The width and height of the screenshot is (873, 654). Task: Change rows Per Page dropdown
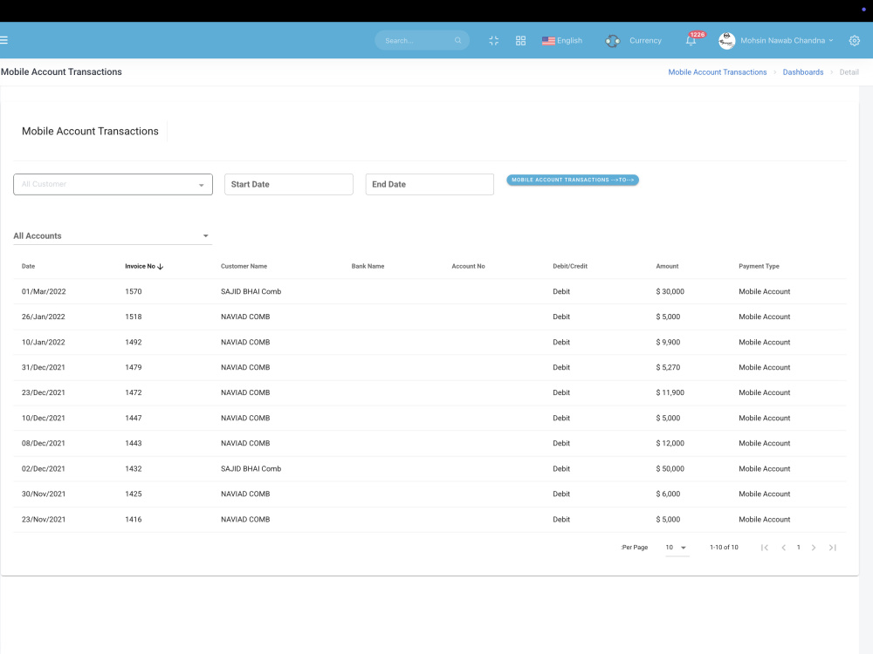(677, 548)
